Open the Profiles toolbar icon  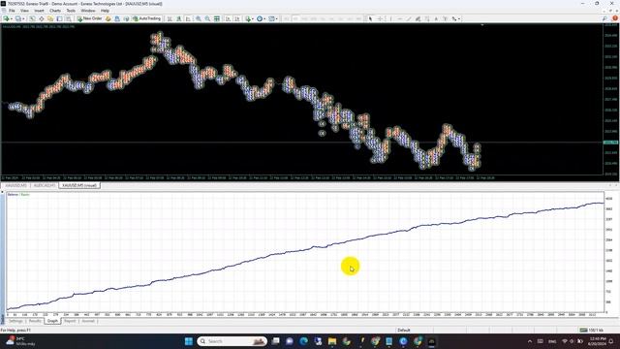click(17, 18)
